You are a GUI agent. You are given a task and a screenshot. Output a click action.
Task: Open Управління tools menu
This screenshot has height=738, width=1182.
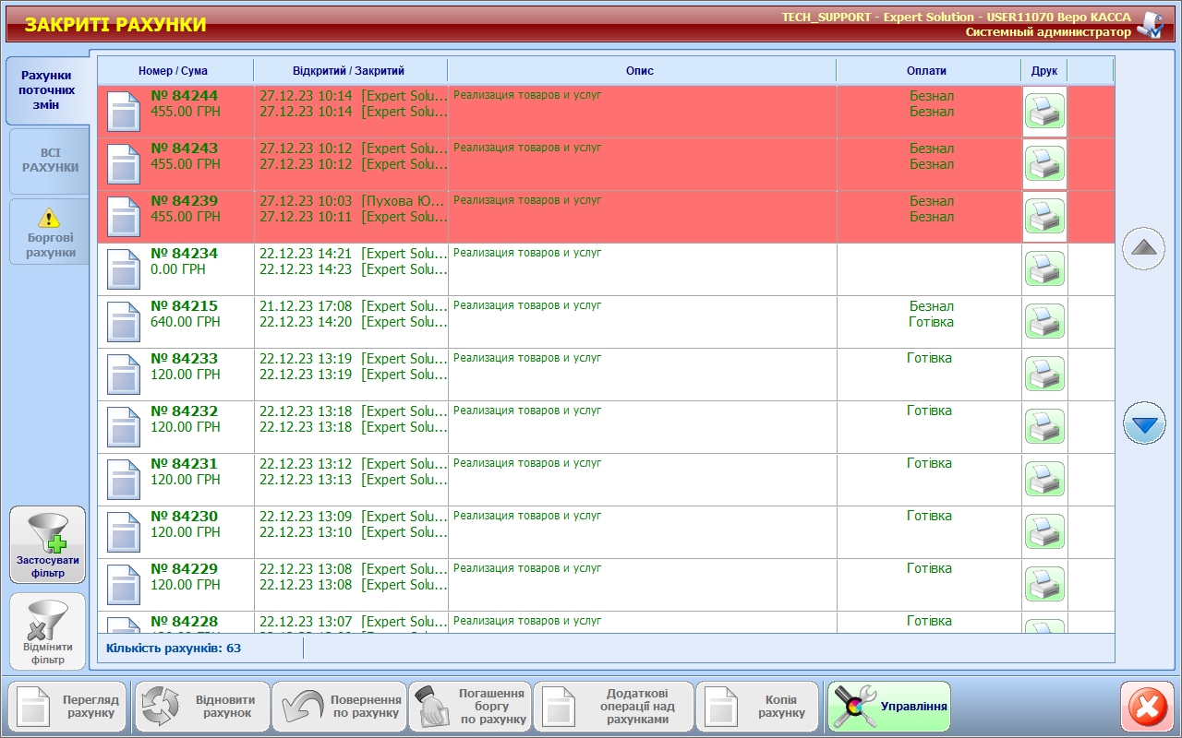click(888, 707)
